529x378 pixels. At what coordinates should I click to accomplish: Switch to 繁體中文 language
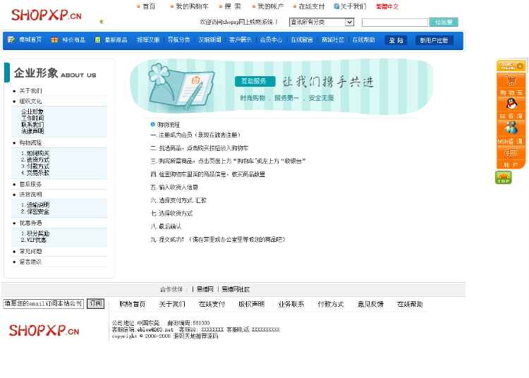tap(387, 6)
